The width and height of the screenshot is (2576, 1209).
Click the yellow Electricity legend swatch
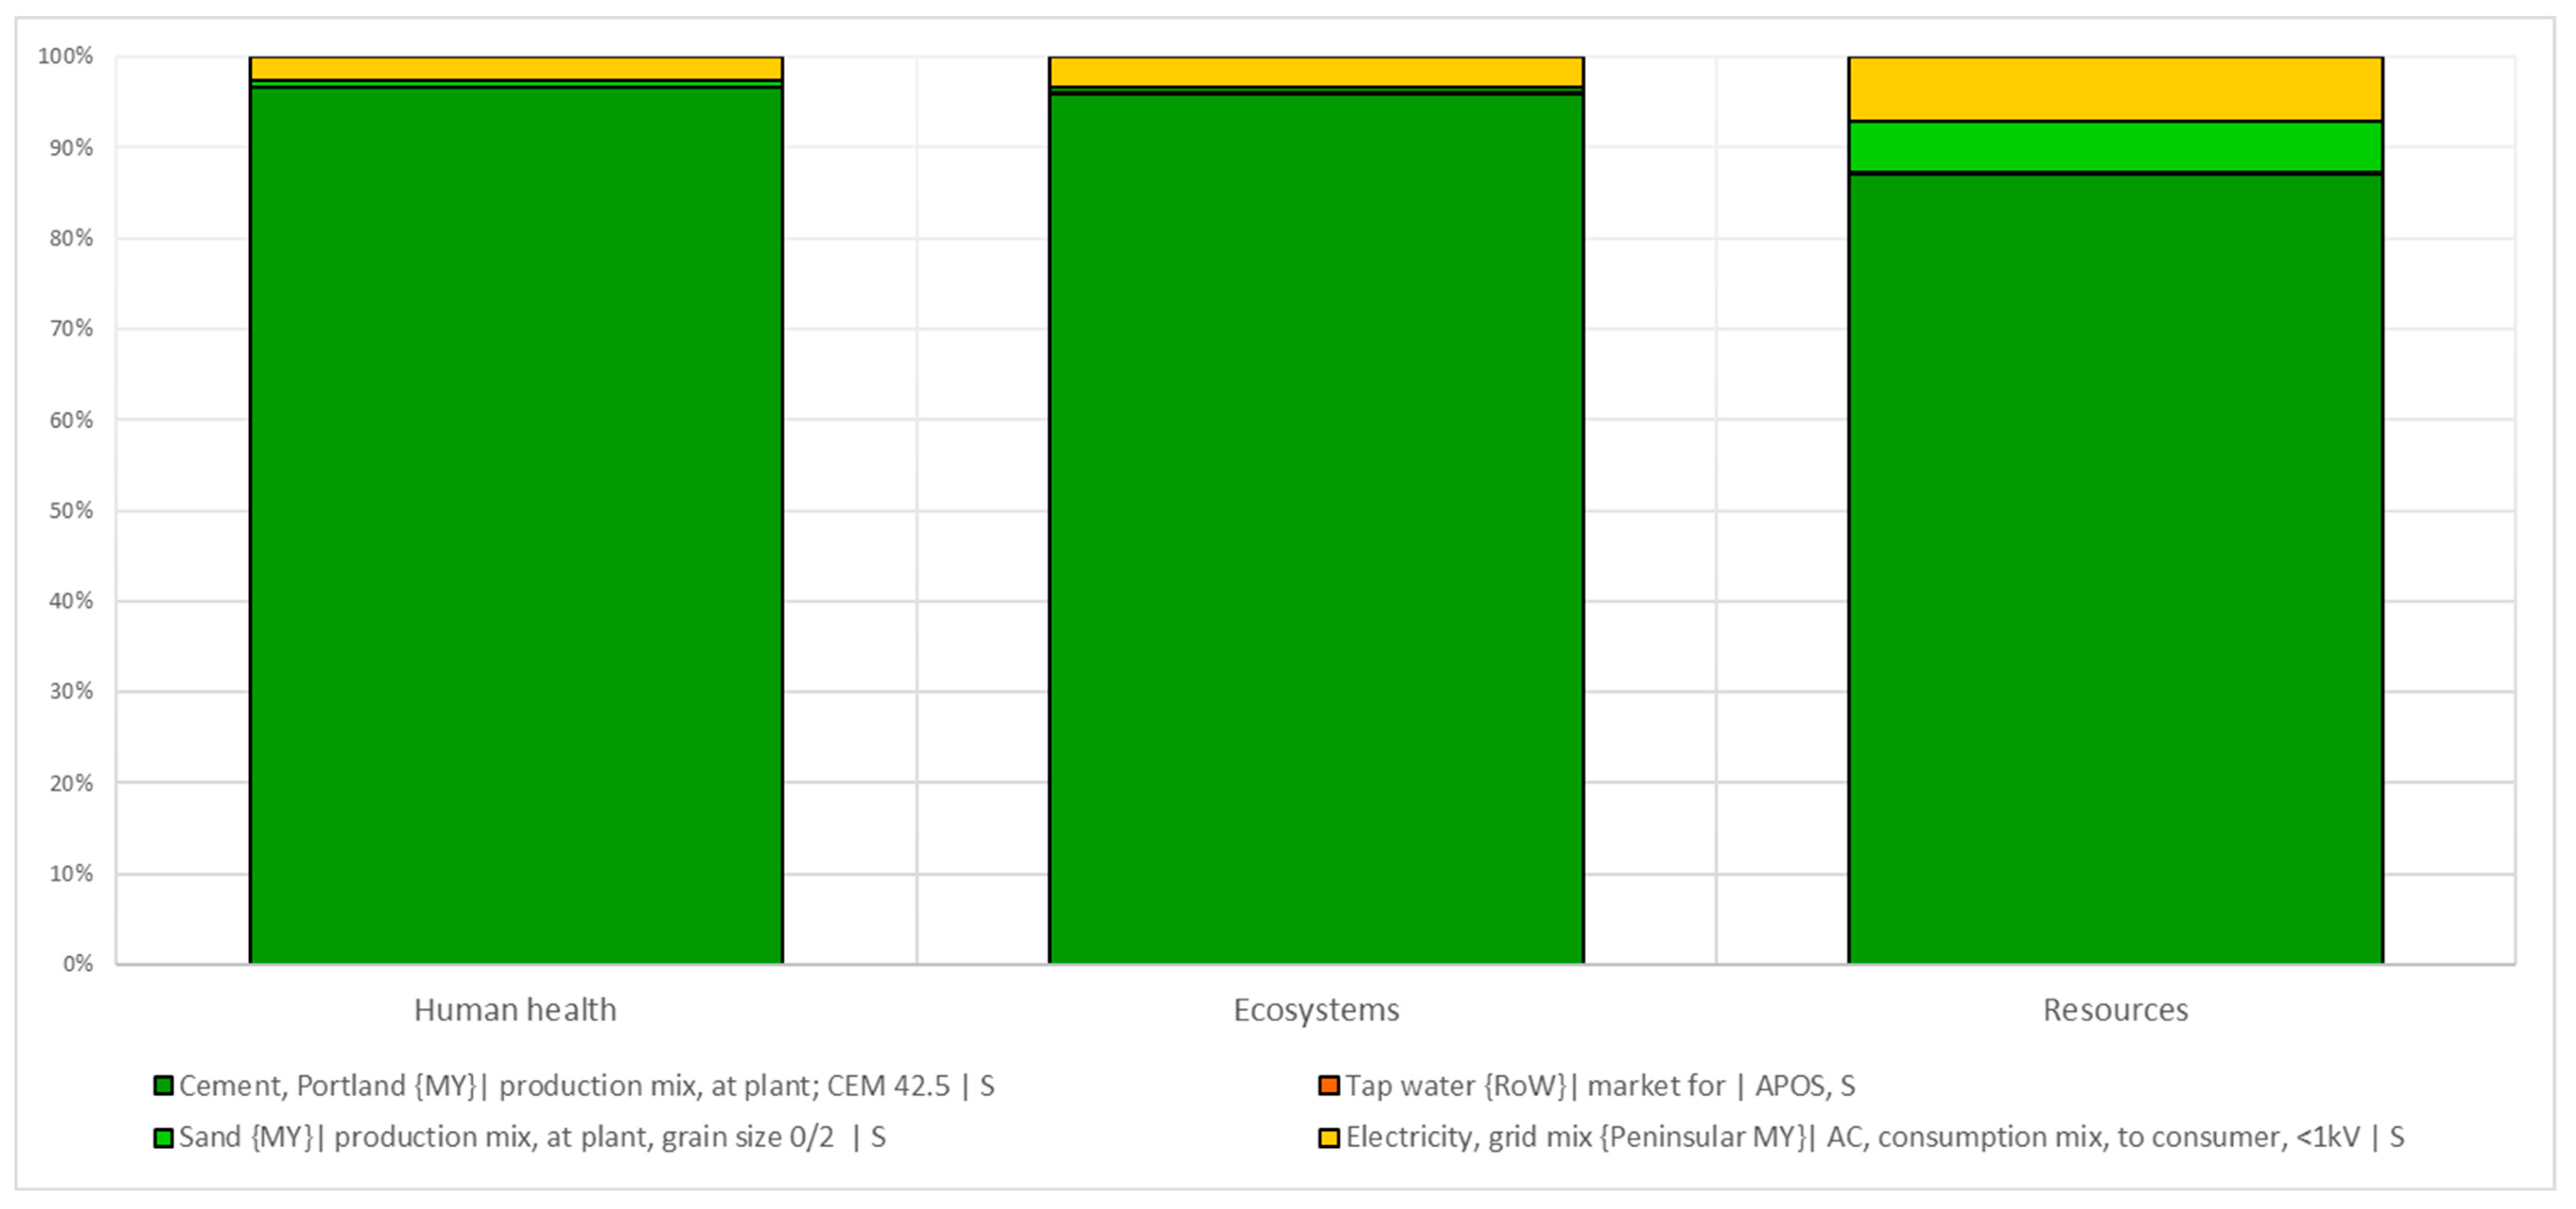(1329, 1138)
